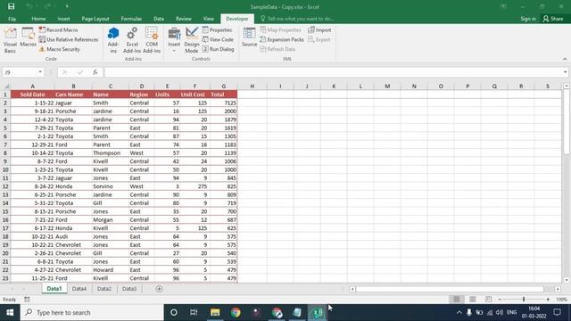Open the Visual Basic editor
Viewport: 571px width, 321px height.
[x=10, y=40]
